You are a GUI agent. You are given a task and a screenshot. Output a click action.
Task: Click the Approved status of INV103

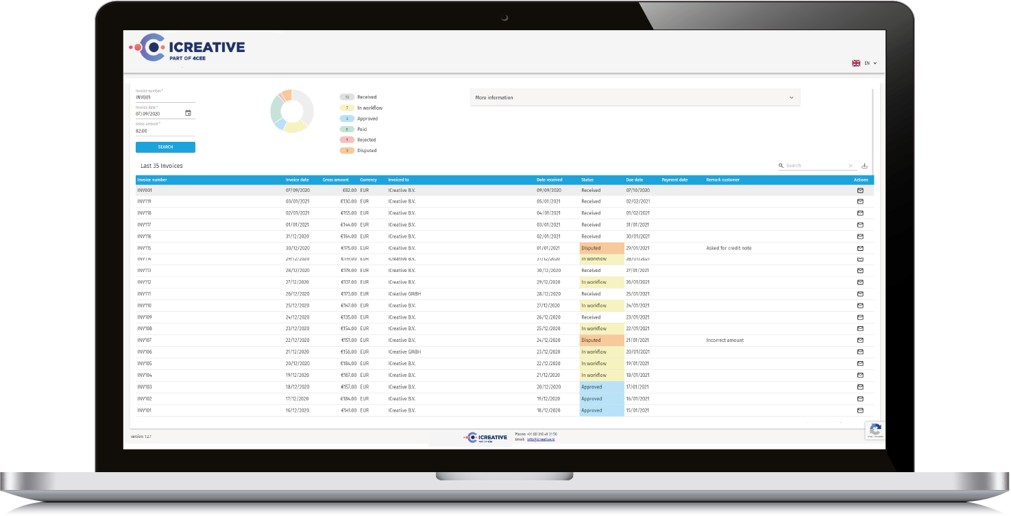(x=602, y=387)
